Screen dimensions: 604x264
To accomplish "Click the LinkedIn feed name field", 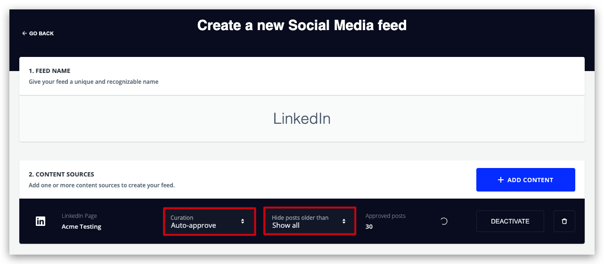I will pyautogui.click(x=302, y=119).
